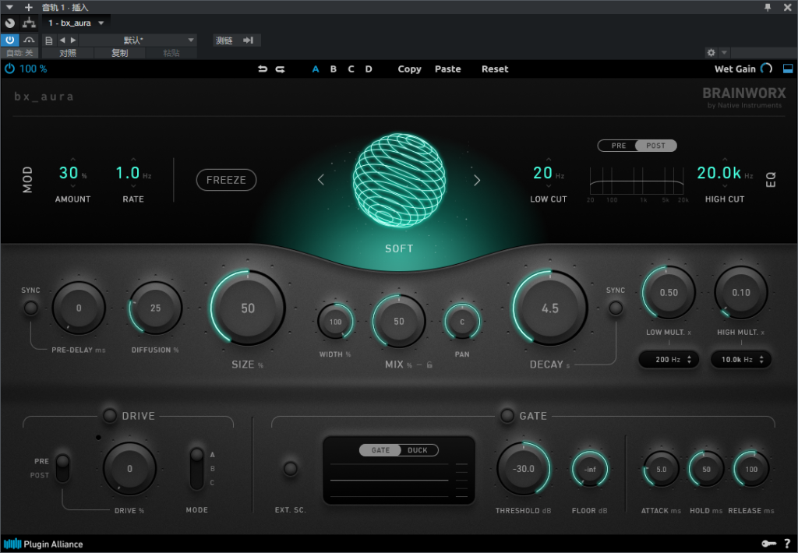Click the DECAY knob

point(550,308)
